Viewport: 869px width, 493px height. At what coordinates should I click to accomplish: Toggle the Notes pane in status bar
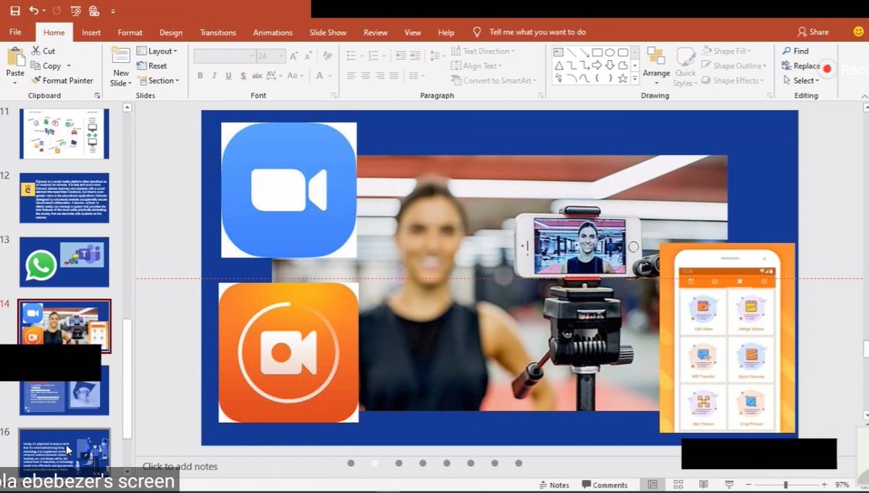[x=553, y=485]
